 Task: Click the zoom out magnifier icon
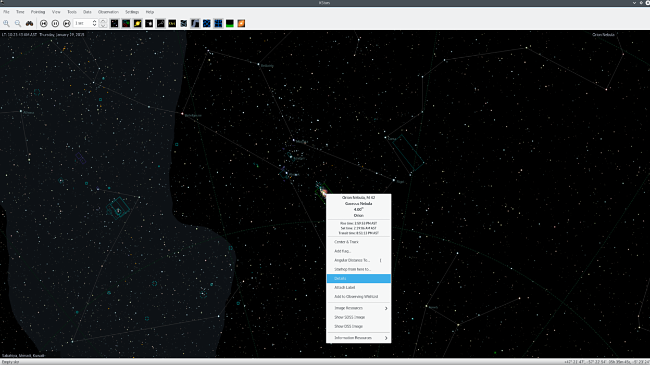[18, 23]
